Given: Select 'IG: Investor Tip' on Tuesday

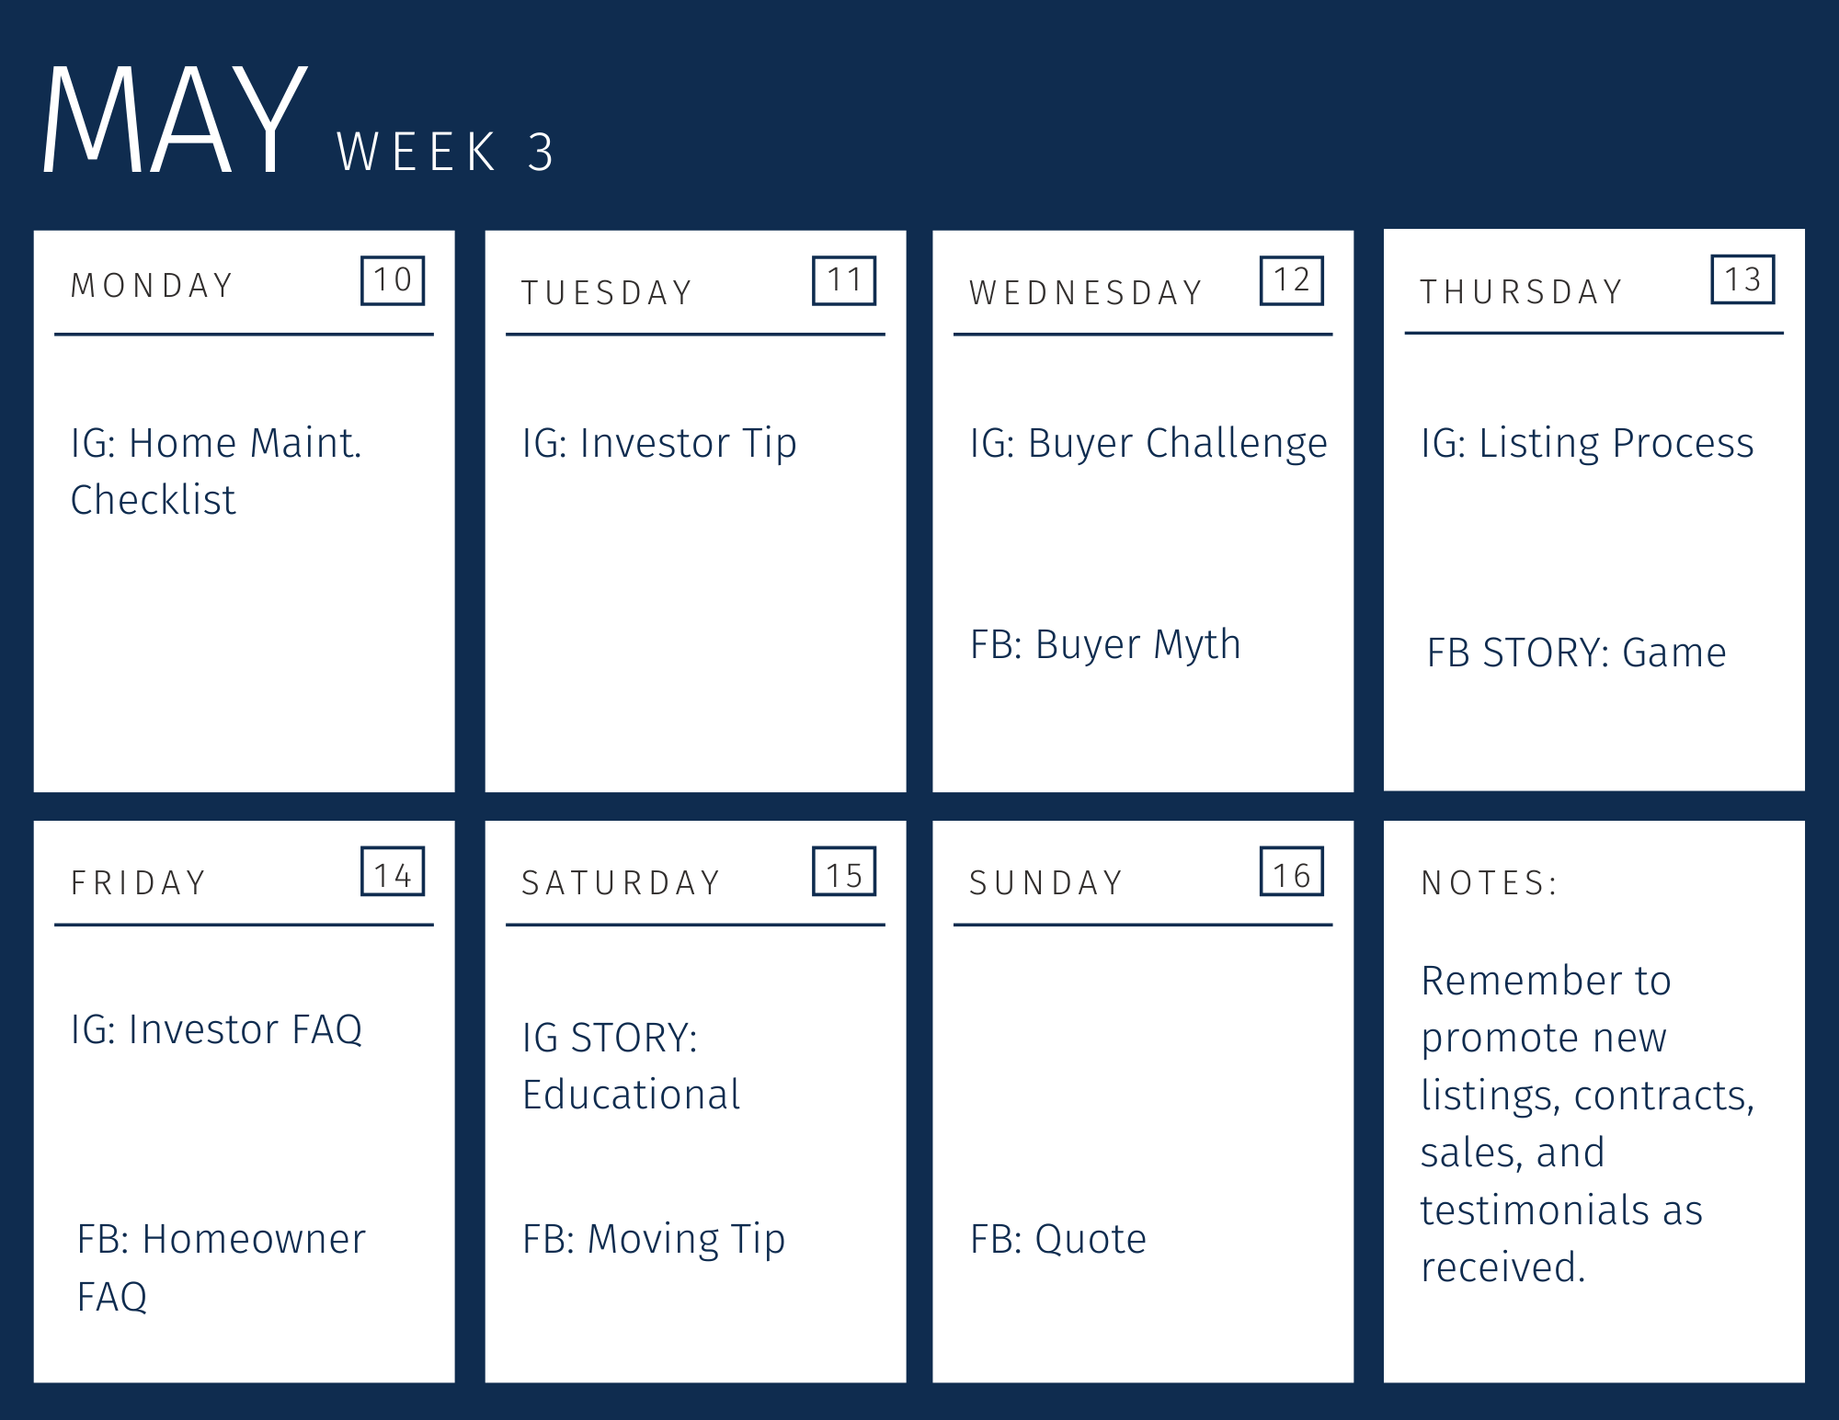Looking at the screenshot, I should coord(659,444).
